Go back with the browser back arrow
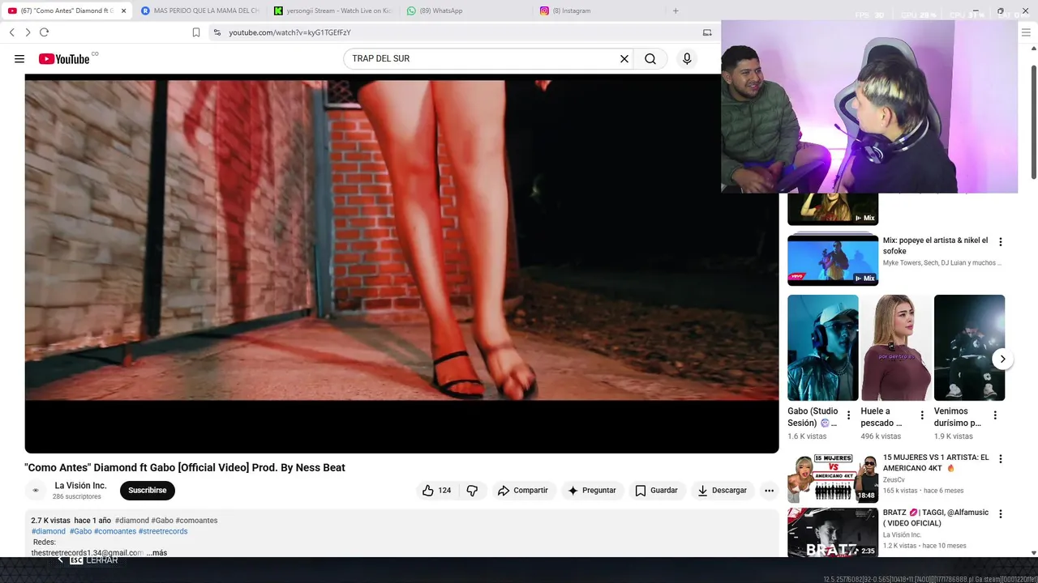 tap(12, 32)
